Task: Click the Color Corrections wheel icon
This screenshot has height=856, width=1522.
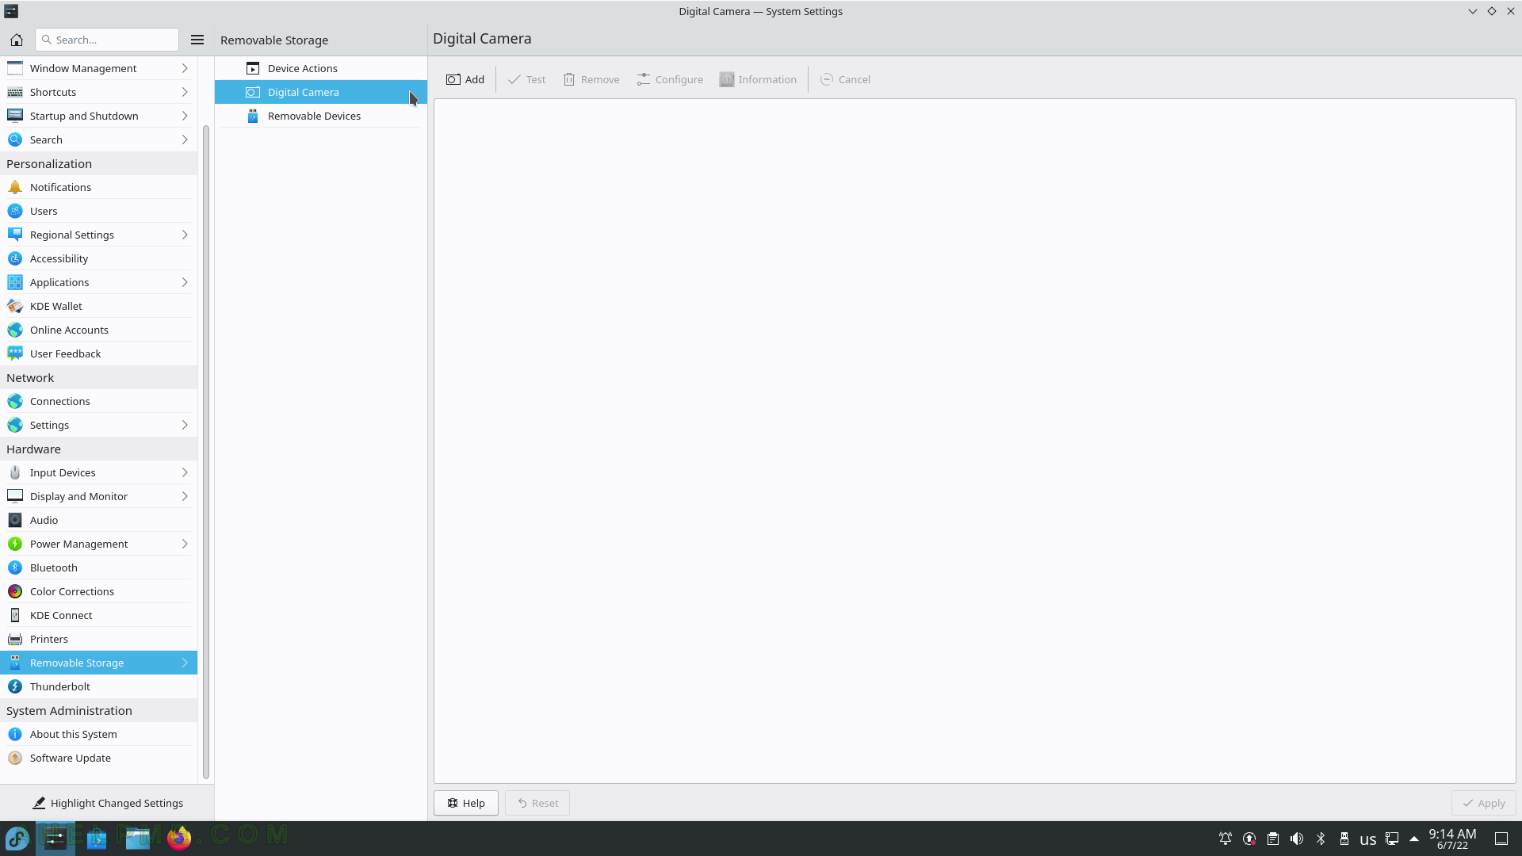Action: (15, 591)
